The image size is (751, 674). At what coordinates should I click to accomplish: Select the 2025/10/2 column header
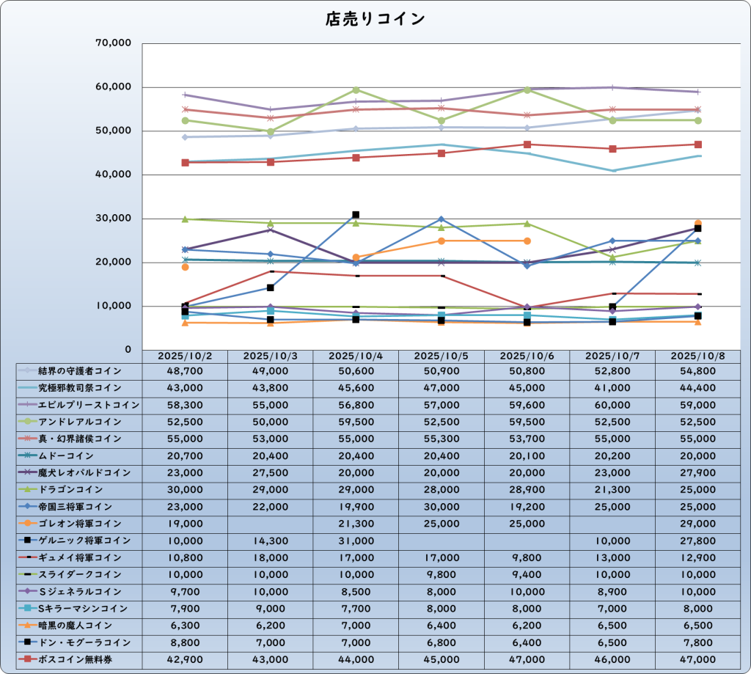185,356
